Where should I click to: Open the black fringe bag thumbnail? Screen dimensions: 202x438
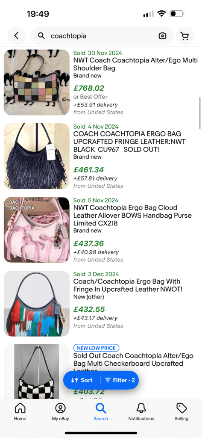(37, 156)
